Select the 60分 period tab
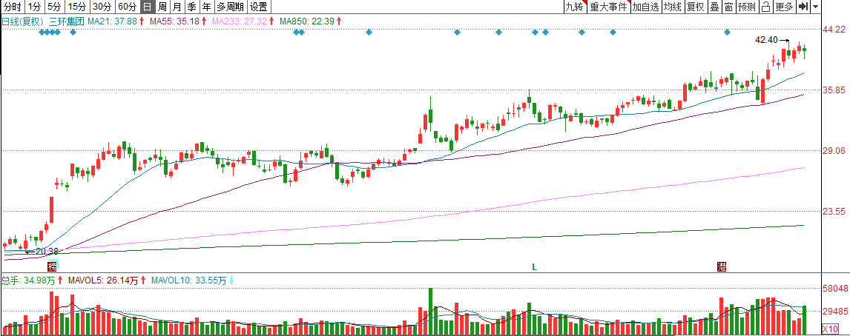850x336 pixels. pyautogui.click(x=127, y=7)
